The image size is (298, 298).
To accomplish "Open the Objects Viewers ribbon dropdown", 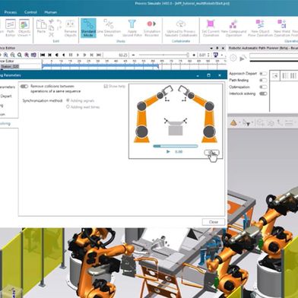I will click(24, 28).
